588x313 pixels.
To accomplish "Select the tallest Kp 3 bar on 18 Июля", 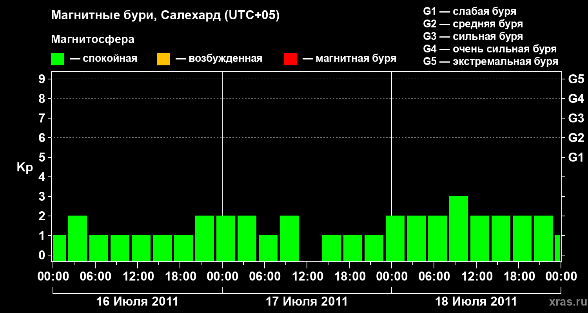I will [x=459, y=228].
